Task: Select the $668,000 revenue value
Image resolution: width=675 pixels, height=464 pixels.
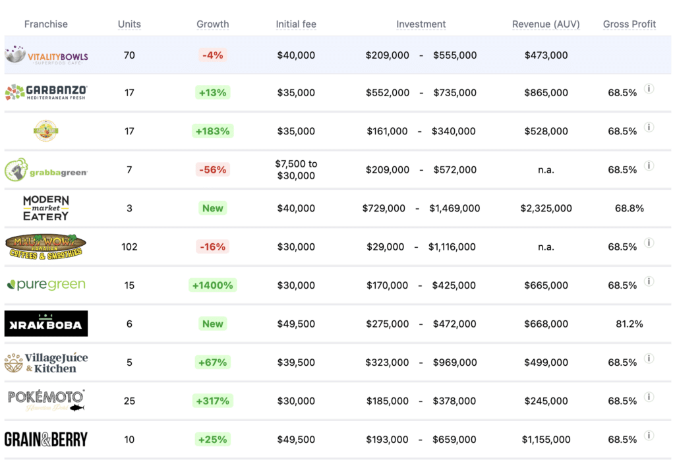Action: 546,324
